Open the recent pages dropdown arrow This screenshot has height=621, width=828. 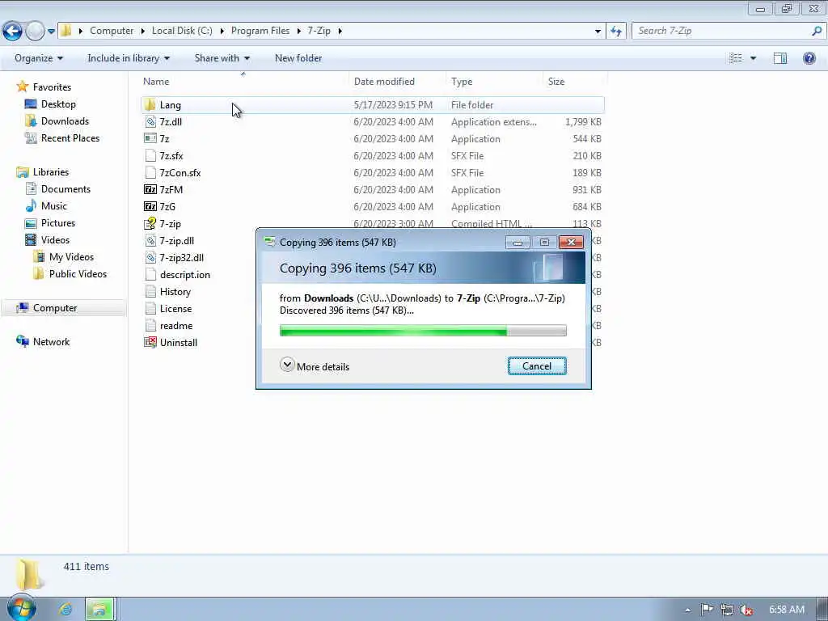51,32
